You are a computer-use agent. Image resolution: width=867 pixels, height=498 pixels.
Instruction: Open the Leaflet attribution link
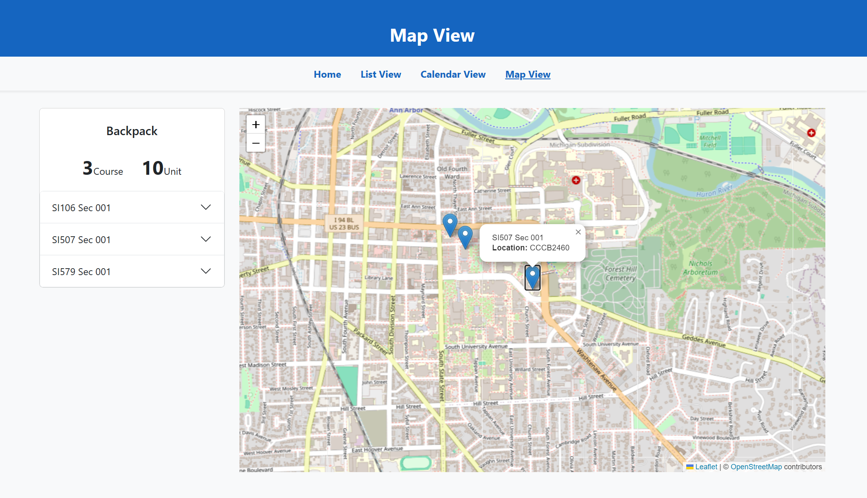click(x=706, y=467)
